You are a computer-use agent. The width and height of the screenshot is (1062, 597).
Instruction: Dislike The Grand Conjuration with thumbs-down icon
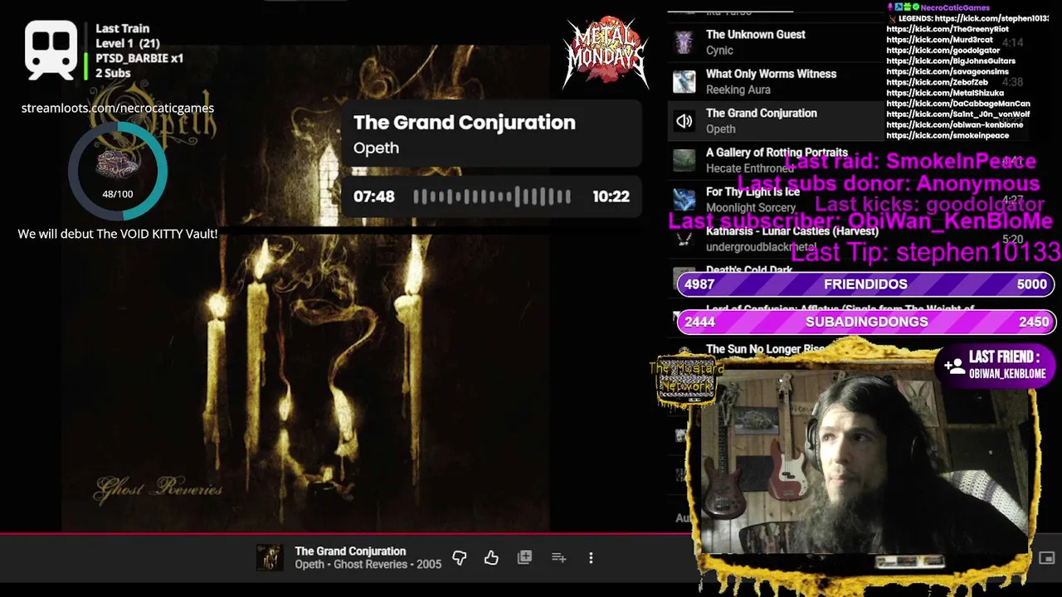coord(459,558)
